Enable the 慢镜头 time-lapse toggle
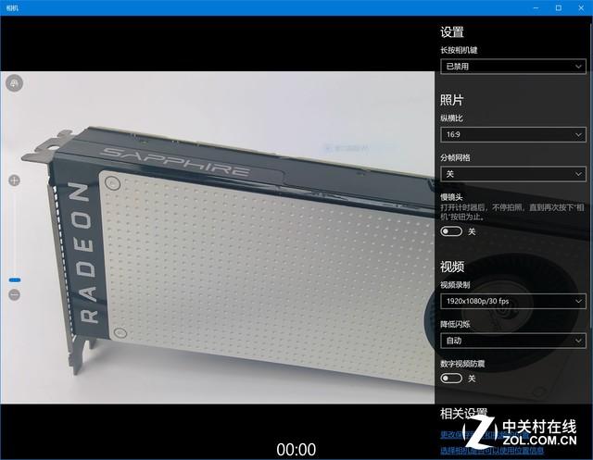The height and width of the screenshot is (460, 593). (x=451, y=231)
